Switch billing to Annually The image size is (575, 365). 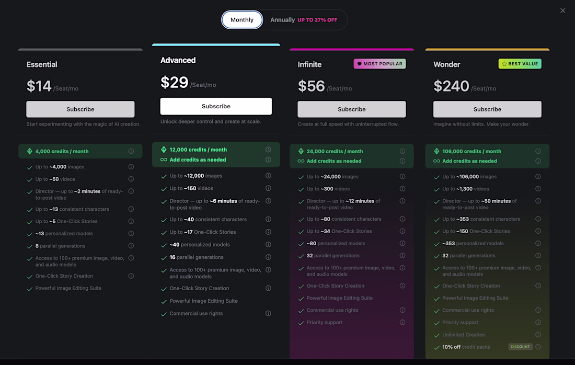pos(304,20)
